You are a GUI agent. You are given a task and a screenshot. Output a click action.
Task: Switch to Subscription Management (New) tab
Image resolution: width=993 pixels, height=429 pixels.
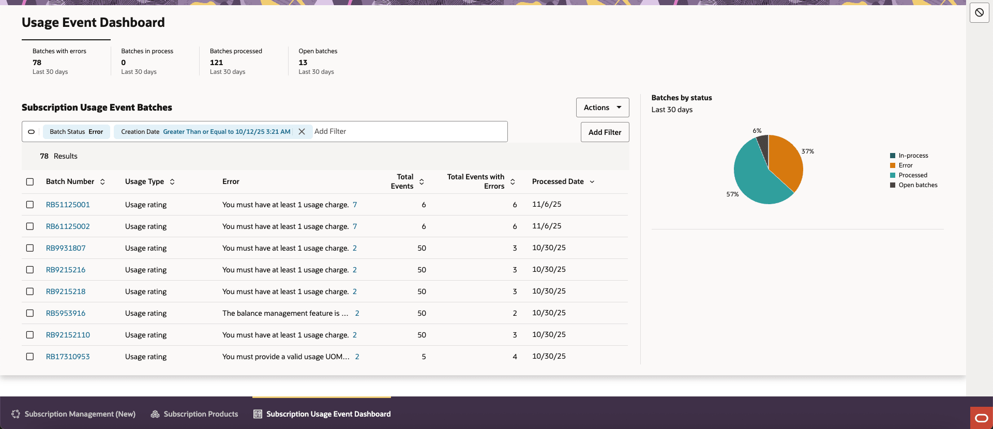pos(73,414)
